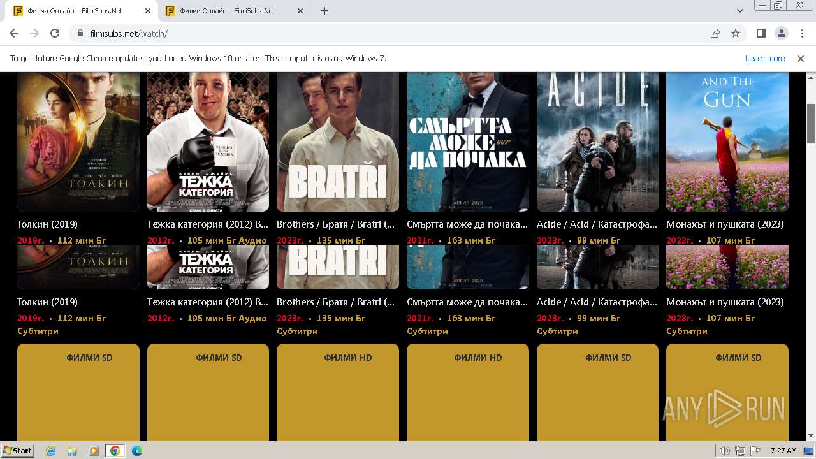Reload the current page

pos(55,33)
